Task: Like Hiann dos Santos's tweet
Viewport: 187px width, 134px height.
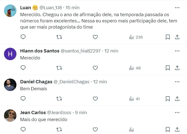Action: pyautogui.click(x=95, y=68)
